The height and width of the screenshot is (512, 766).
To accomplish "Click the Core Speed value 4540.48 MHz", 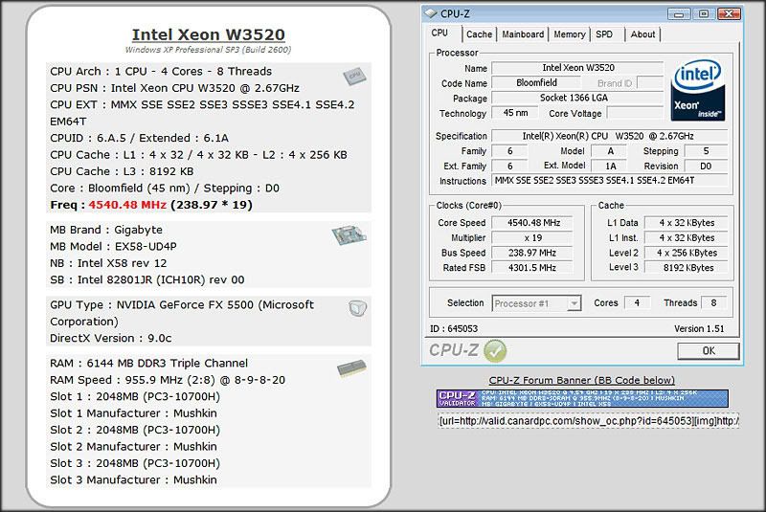I will [532, 223].
